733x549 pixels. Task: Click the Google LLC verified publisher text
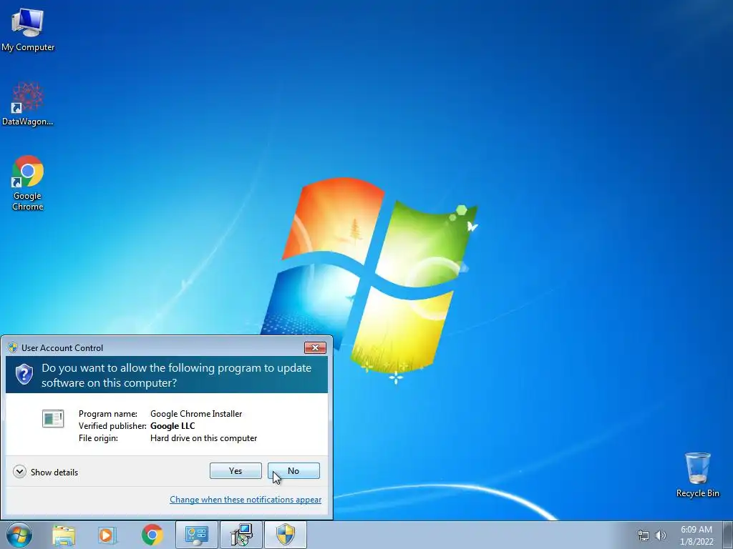[173, 426]
